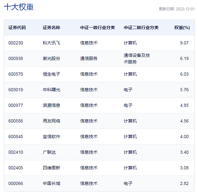Click security code 002230
197x194 pixels.
[16, 43]
